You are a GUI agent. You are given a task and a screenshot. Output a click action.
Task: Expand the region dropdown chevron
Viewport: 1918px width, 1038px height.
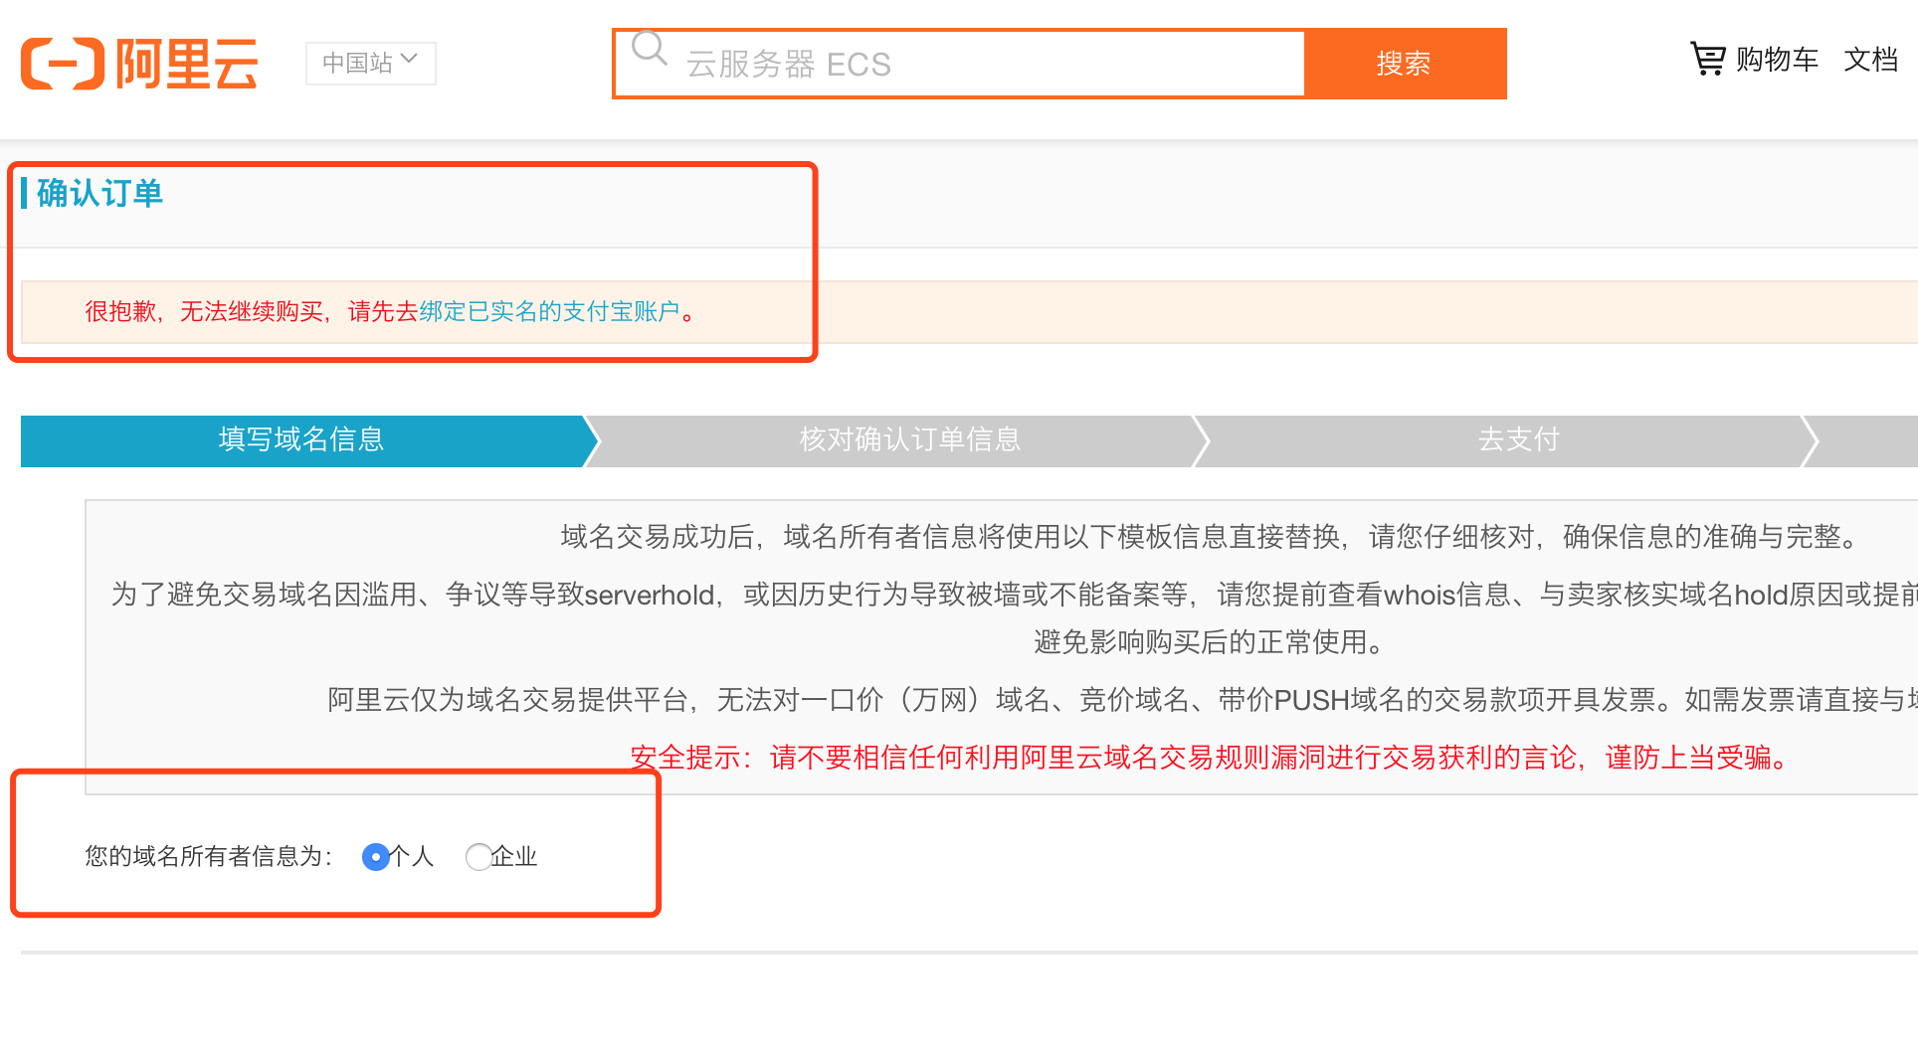click(x=411, y=61)
